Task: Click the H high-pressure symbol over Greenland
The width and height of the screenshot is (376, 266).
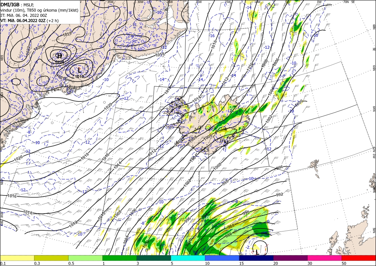Action: (x=59, y=56)
